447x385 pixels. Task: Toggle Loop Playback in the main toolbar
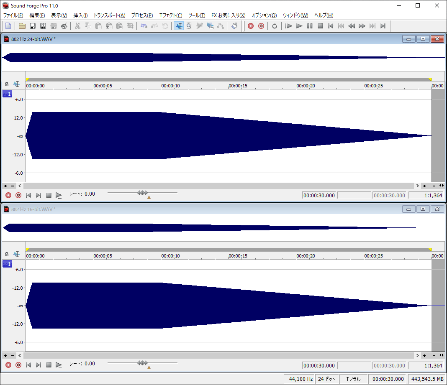point(275,26)
